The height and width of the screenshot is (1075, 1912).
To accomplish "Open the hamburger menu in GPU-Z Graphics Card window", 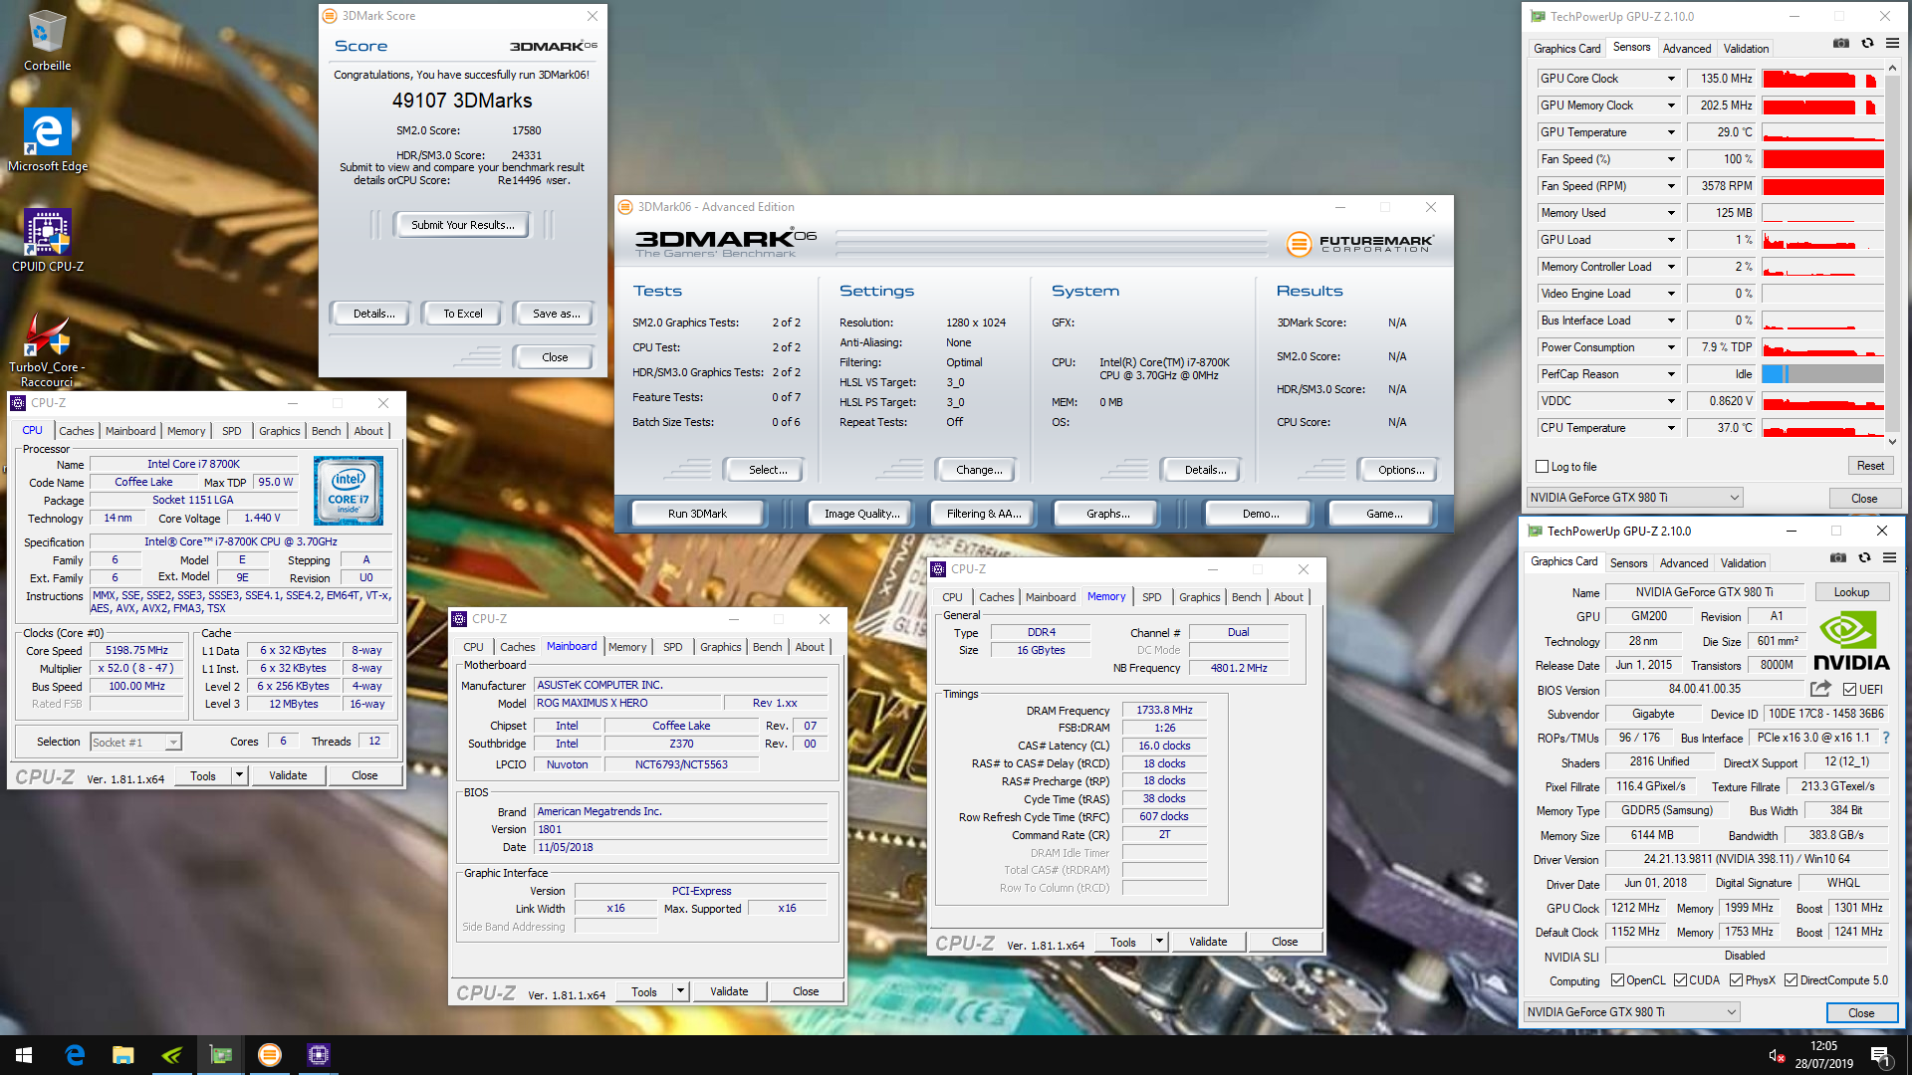I will pos(1889,558).
